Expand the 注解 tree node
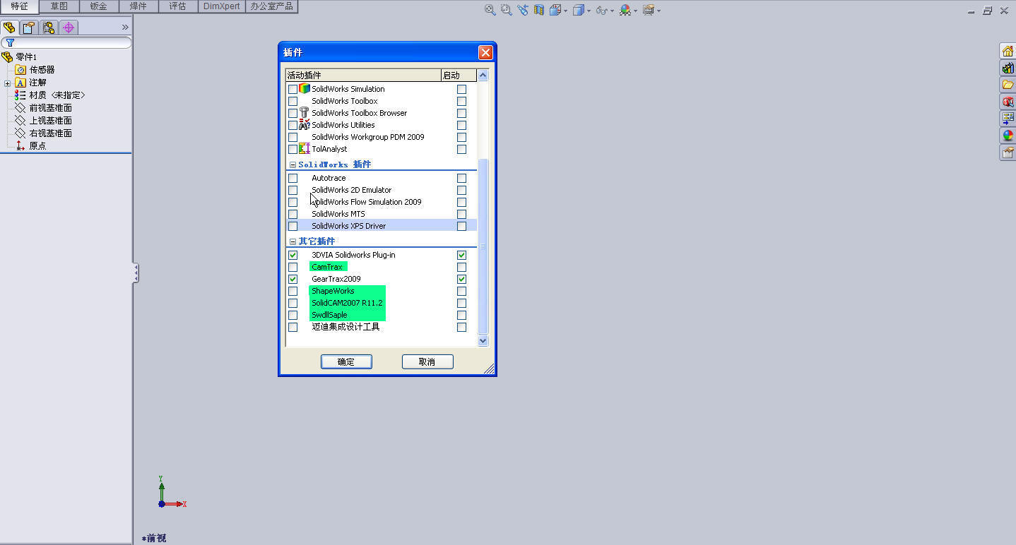The width and height of the screenshot is (1016, 545). 7,83
